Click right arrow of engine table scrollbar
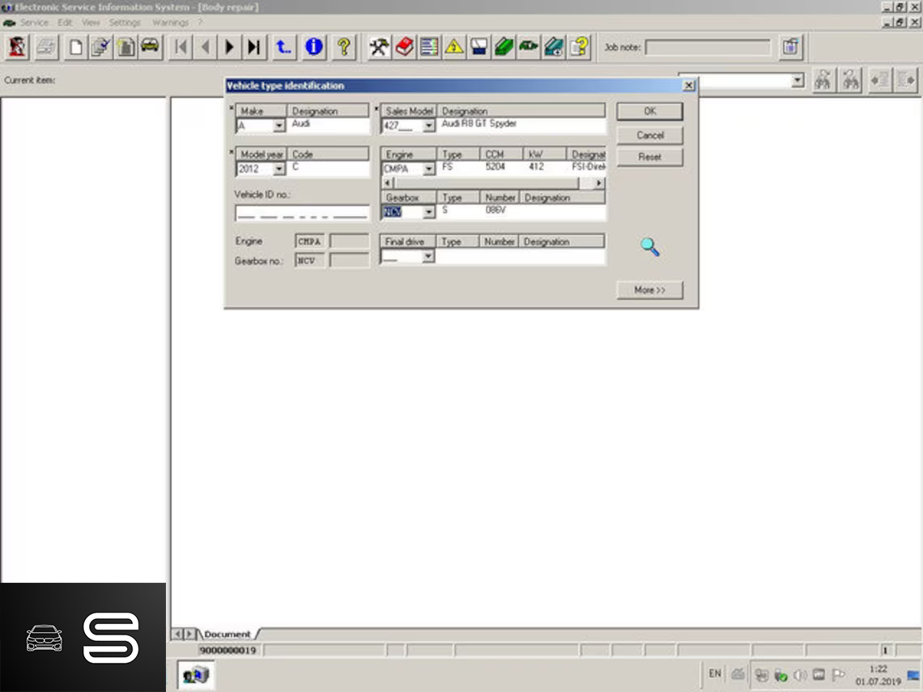The height and width of the screenshot is (692, 923). pyautogui.click(x=599, y=183)
